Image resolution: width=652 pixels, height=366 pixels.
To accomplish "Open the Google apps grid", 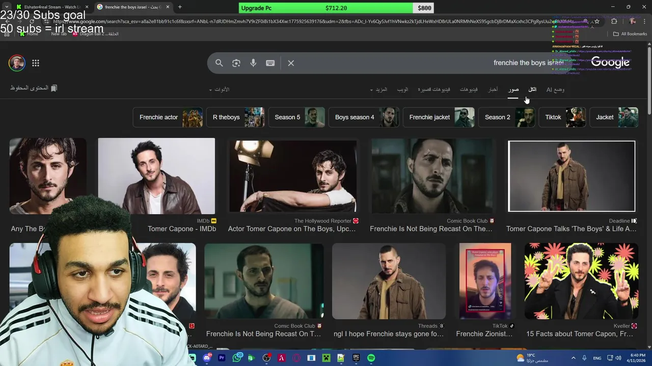I will point(36,63).
